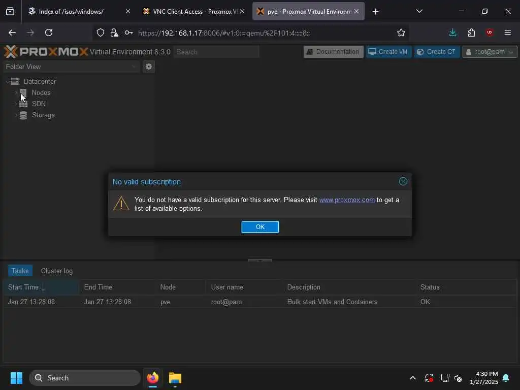Click the SDN grid icon
This screenshot has height=390, width=520.
click(23, 104)
